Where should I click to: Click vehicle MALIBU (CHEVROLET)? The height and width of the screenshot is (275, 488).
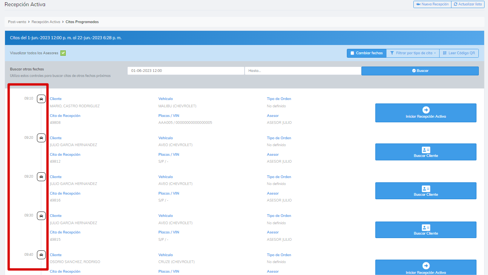177,106
